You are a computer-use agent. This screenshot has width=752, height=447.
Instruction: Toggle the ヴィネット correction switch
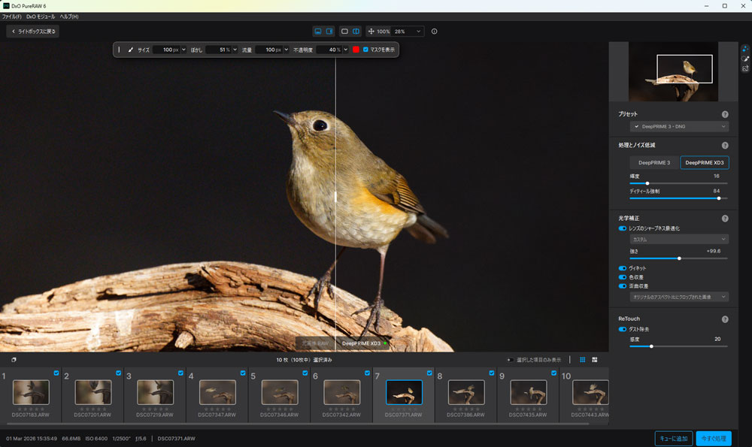[623, 268]
